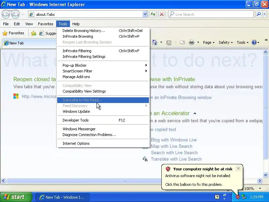Click the red shield in balloon title
Image resolution: width=269 pixels, height=202 pixels.
click(x=168, y=169)
